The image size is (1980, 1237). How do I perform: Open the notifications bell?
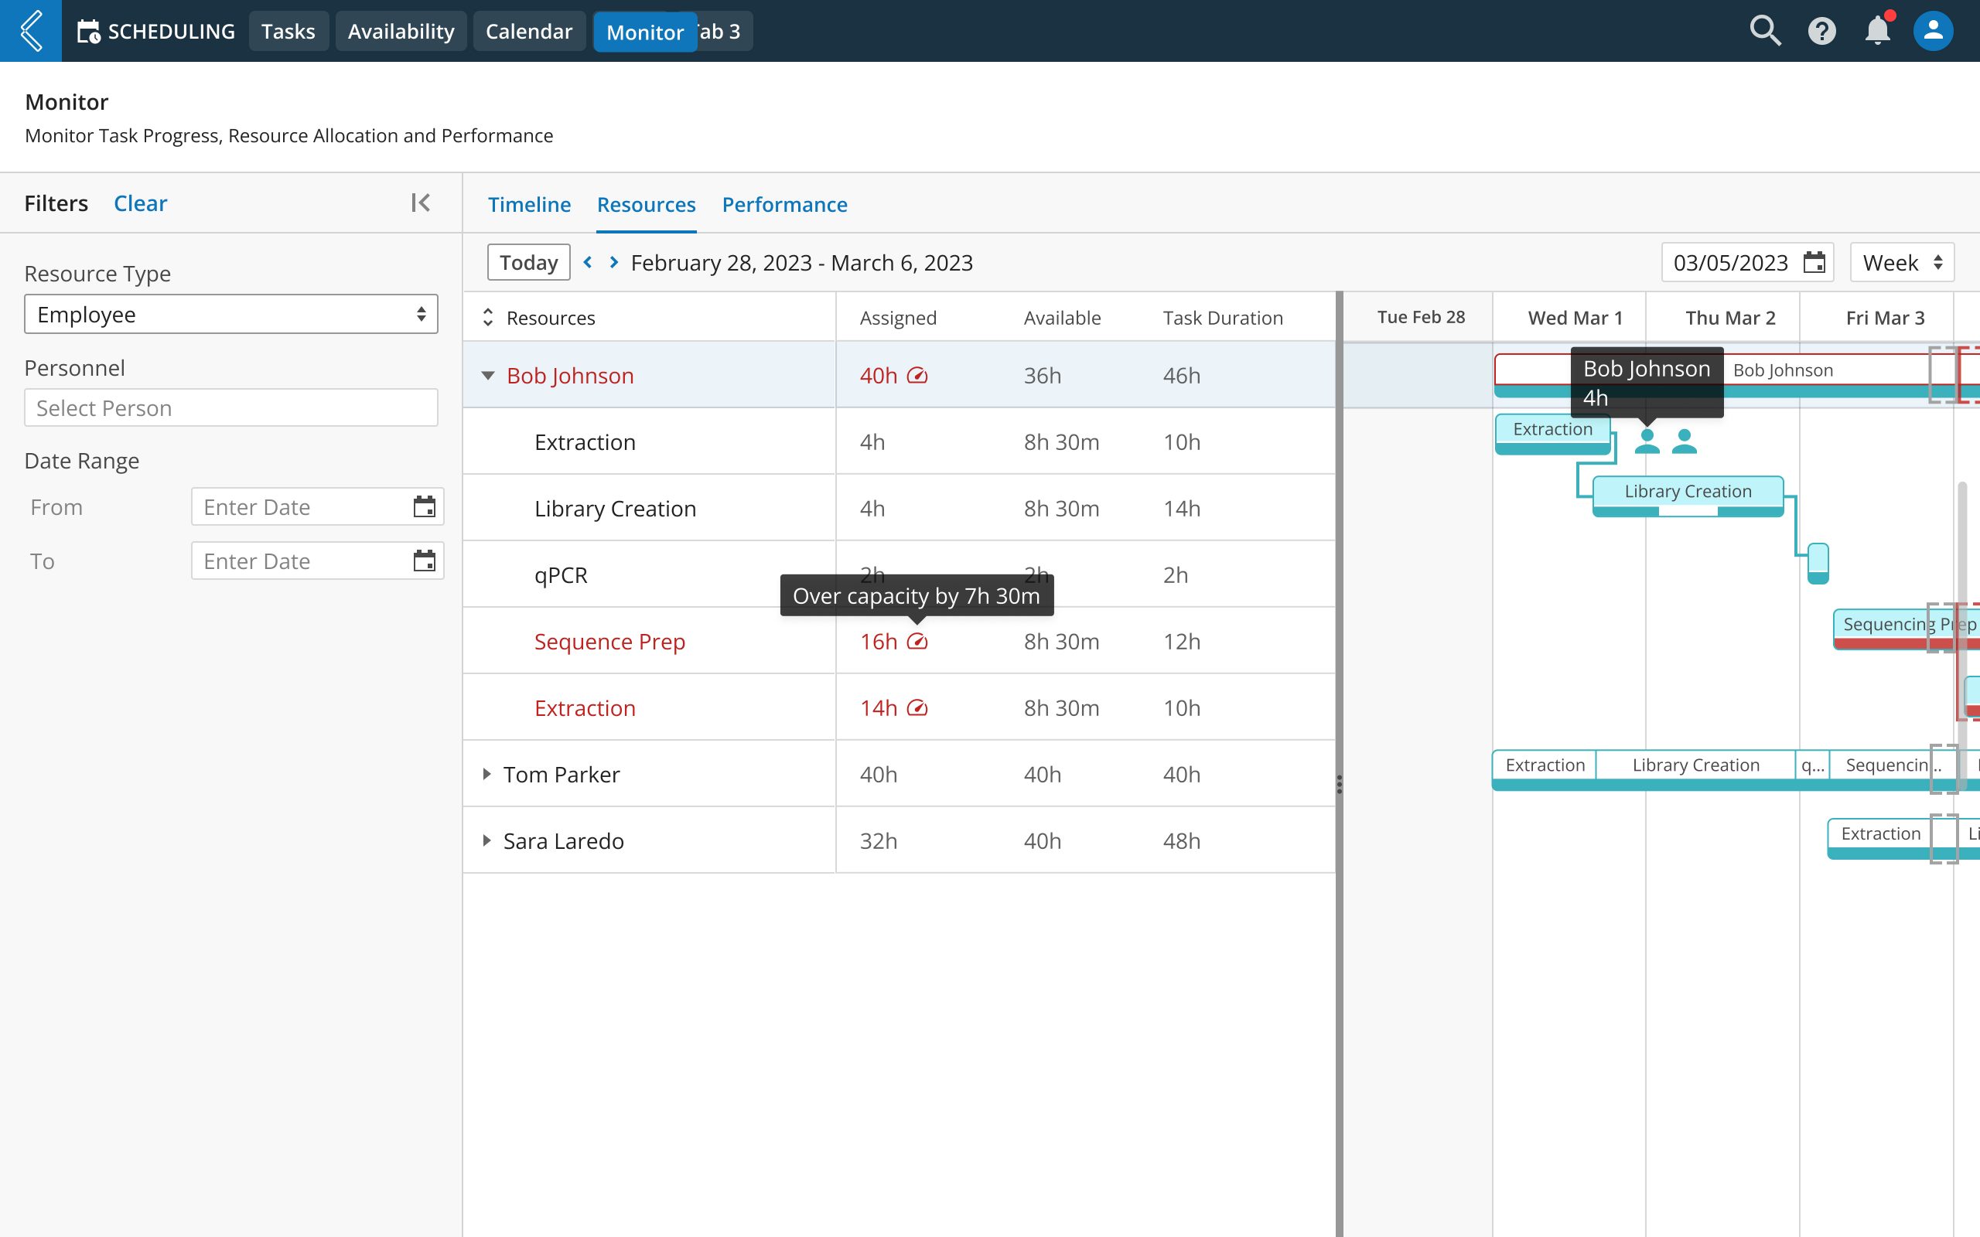tap(1877, 31)
